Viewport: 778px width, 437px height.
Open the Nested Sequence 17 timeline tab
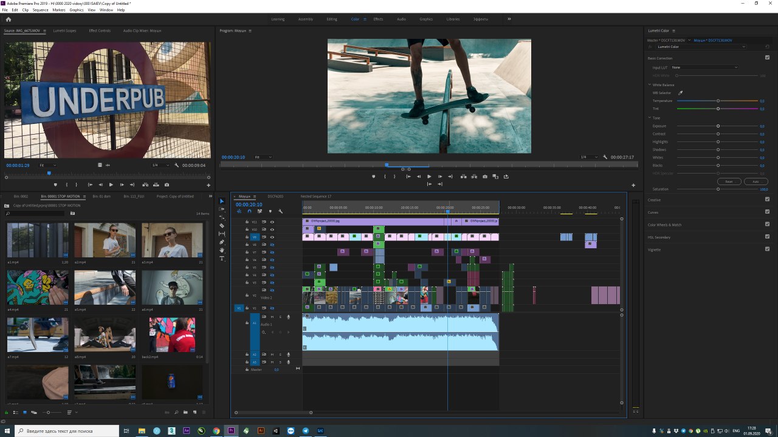click(x=316, y=197)
